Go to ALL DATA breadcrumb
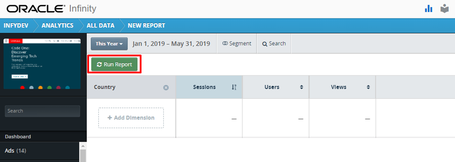The height and width of the screenshot is (162, 455). [101, 26]
